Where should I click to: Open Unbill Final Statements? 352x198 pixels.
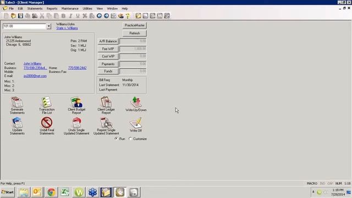[x=47, y=126]
